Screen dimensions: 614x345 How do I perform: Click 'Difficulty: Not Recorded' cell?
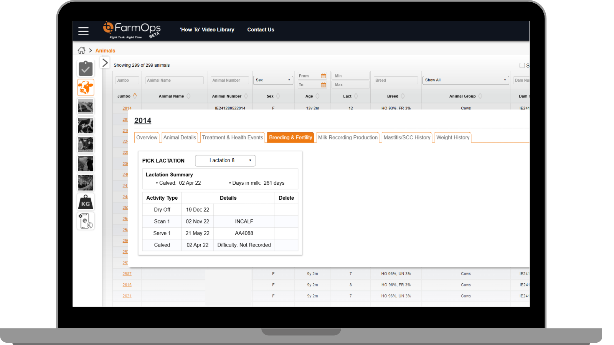click(244, 245)
